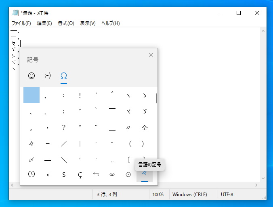Image resolution: width=273 pixels, height=207 pixels.
Task: Insert the ゞ voiced hiragana iteration mark
Action: click(x=145, y=111)
